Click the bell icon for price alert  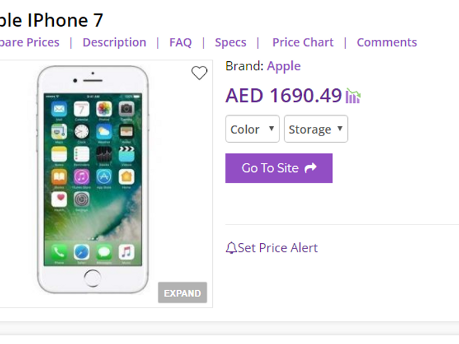pos(231,248)
